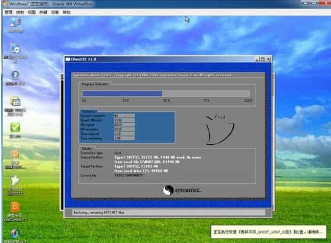Open the 管理 menu in VirtualBox
The width and height of the screenshot is (331, 243).
[x=9, y=12]
